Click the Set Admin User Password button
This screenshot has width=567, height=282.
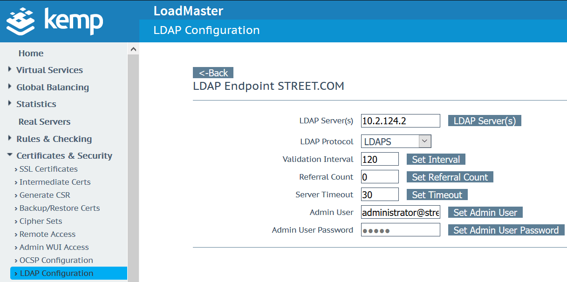click(506, 230)
